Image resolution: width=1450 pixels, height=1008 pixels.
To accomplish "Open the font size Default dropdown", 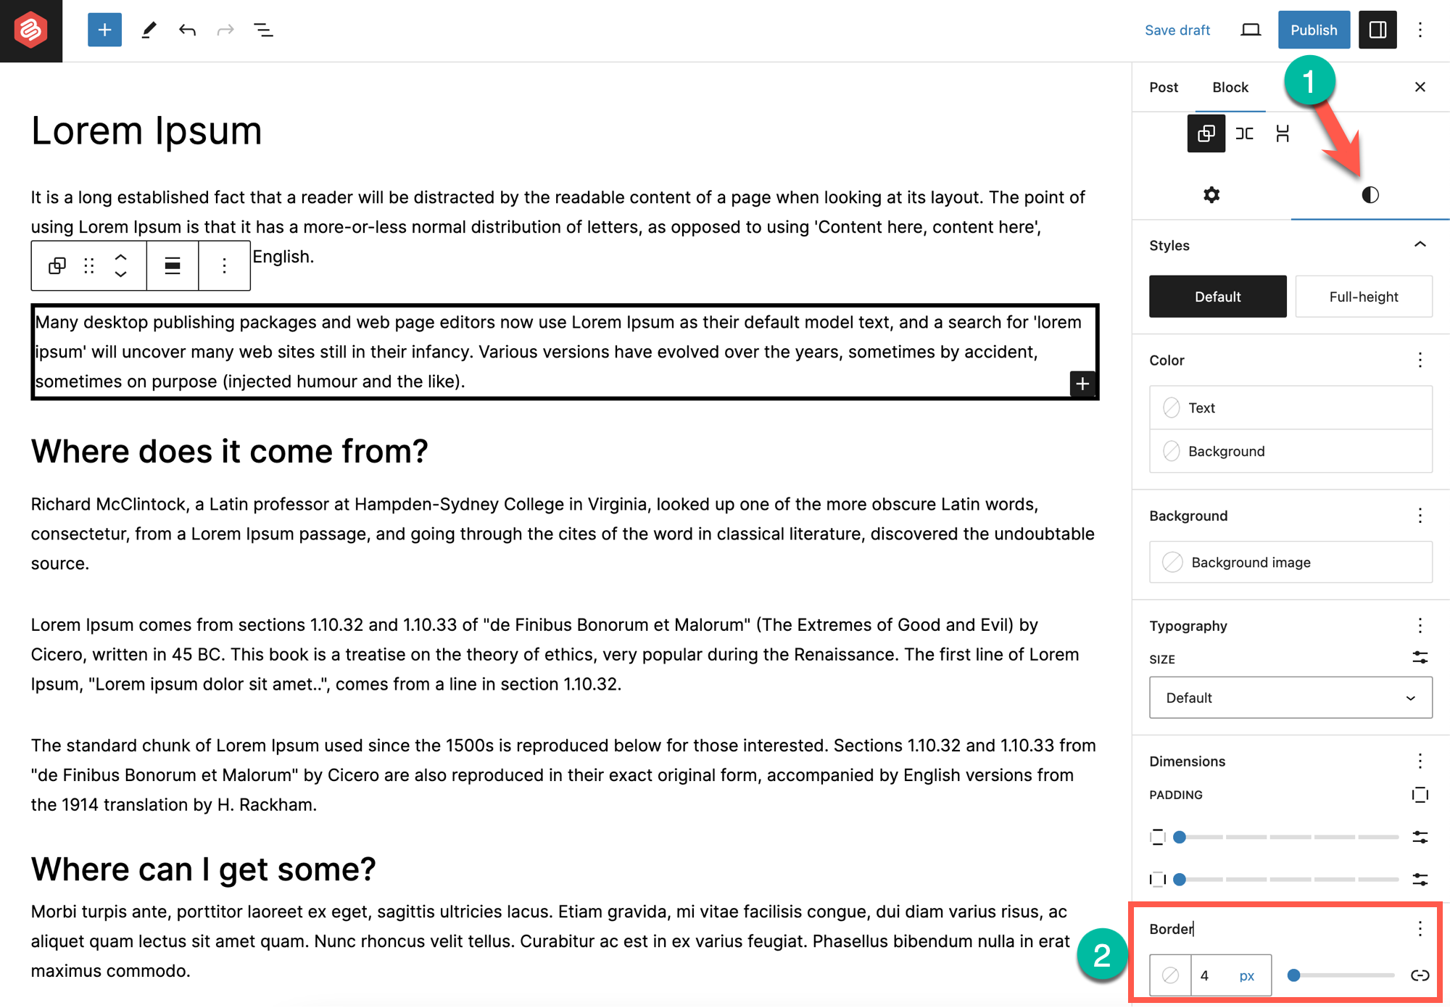I will (x=1290, y=697).
